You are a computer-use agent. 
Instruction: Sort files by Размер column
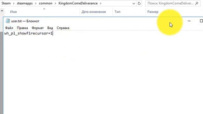(153, 12)
